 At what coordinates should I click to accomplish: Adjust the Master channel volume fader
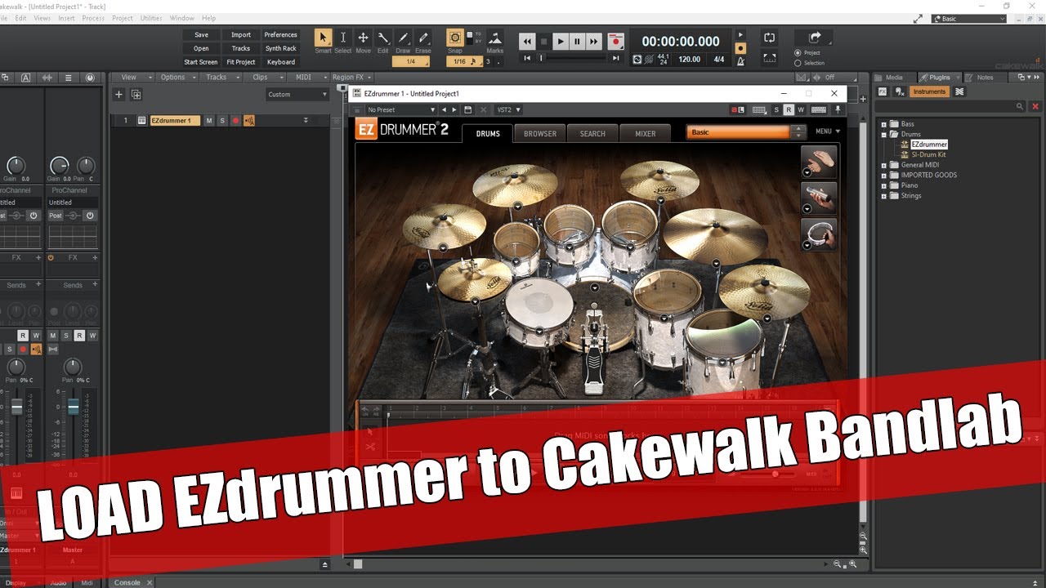pyautogui.click(x=73, y=406)
